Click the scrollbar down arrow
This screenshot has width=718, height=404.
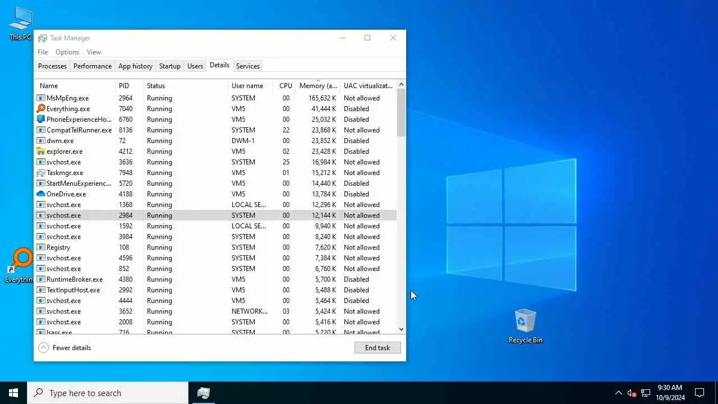point(401,329)
